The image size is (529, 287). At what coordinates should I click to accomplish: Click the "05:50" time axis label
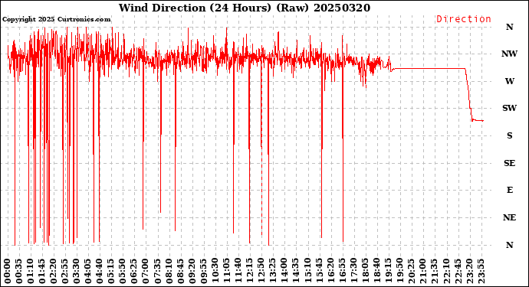123,272
